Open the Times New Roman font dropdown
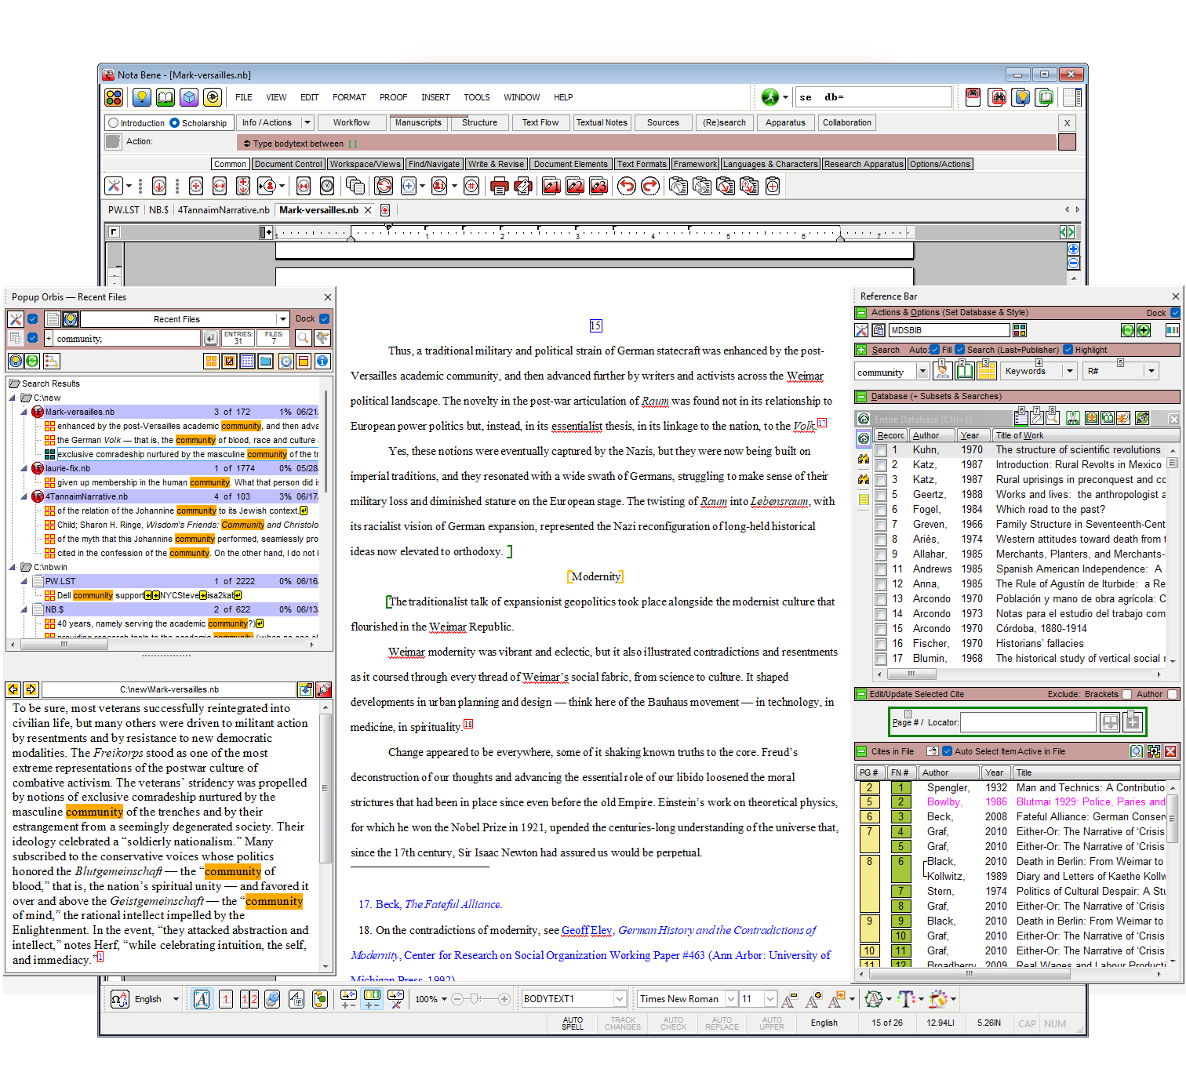Image resolution: width=1186 pixels, height=1083 pixels. pos(731,999)
